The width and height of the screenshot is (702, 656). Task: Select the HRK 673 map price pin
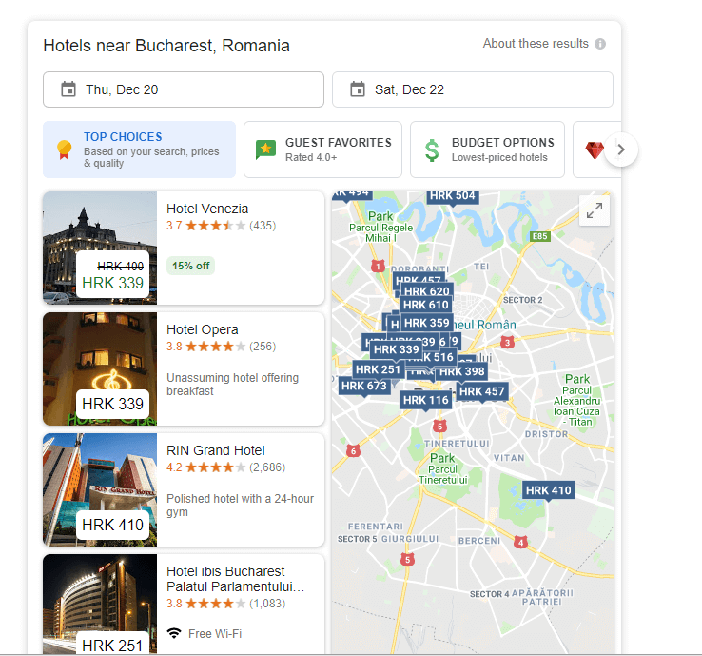click(364, 386)
